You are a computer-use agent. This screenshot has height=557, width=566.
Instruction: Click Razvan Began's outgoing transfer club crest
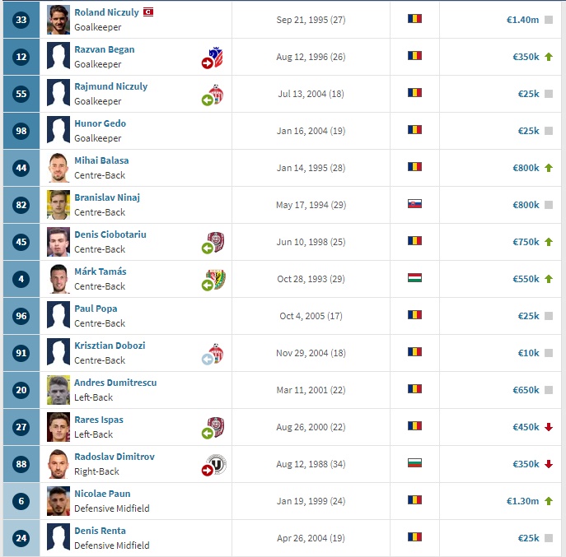coord(213,58)
